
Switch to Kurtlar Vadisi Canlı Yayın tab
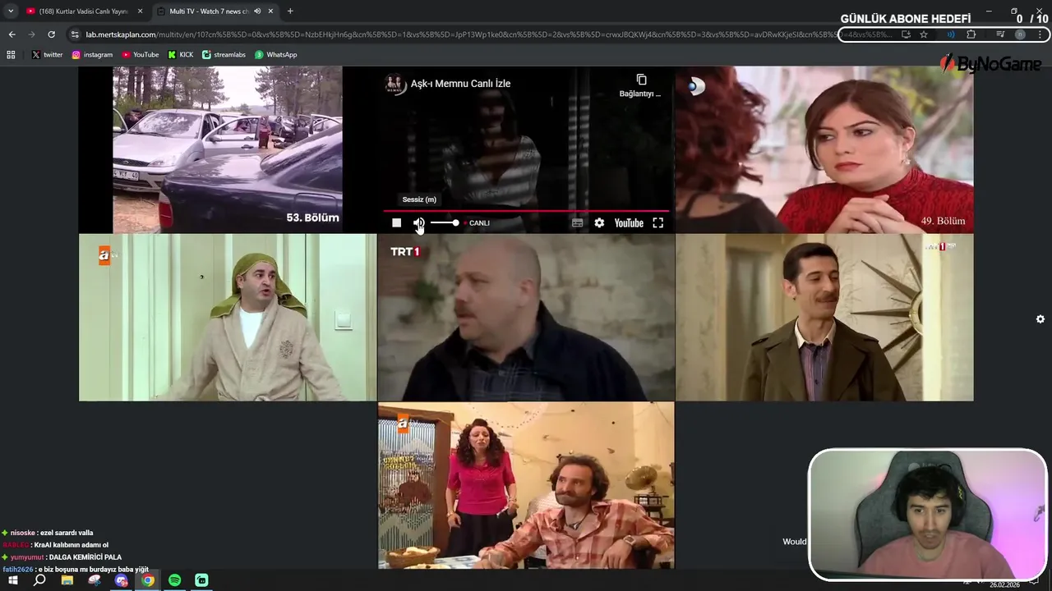click(x=82, y=11)
